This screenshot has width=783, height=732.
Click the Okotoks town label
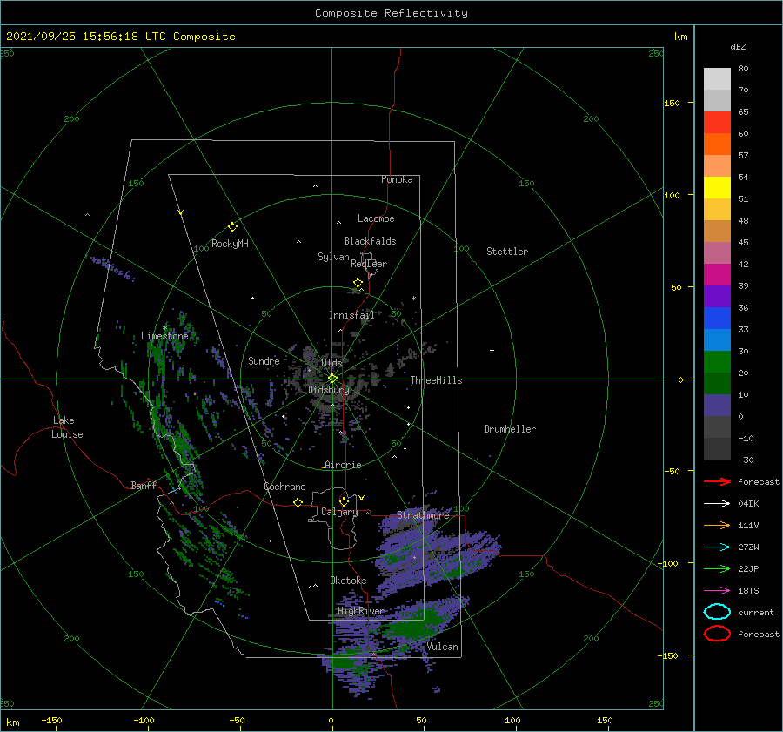point(348,580)
